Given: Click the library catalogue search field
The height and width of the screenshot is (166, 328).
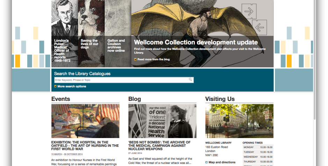Looking at the screenshot, I should [124, 80].
